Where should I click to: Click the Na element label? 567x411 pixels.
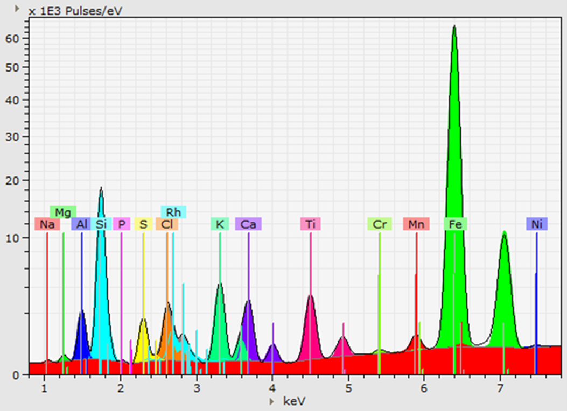47,224
